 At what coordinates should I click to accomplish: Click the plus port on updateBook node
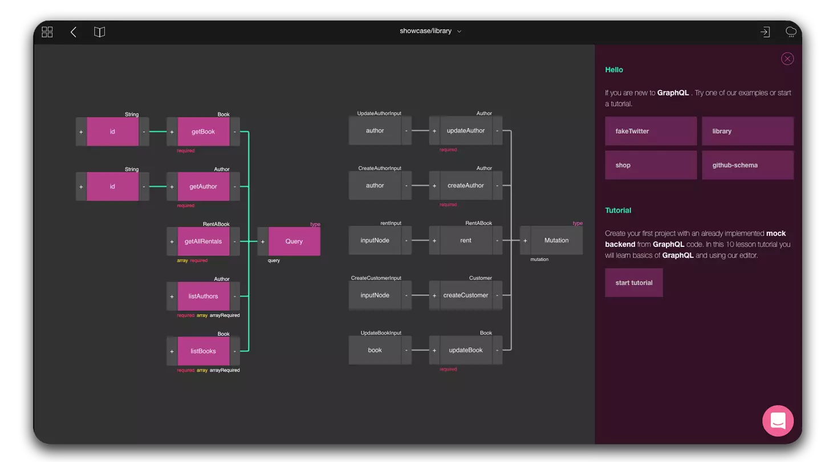tap(434, 350)
